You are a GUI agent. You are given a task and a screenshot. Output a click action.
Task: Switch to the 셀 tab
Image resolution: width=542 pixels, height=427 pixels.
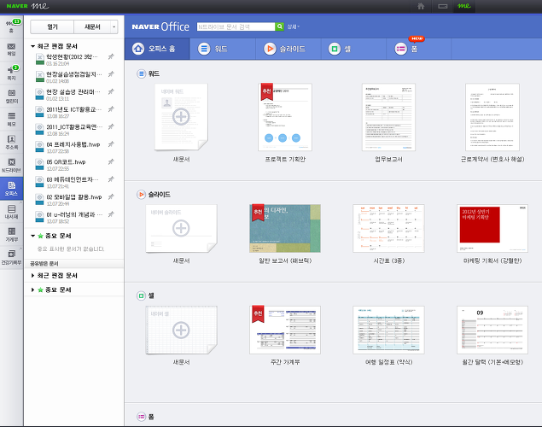click(x=353, y=49)
